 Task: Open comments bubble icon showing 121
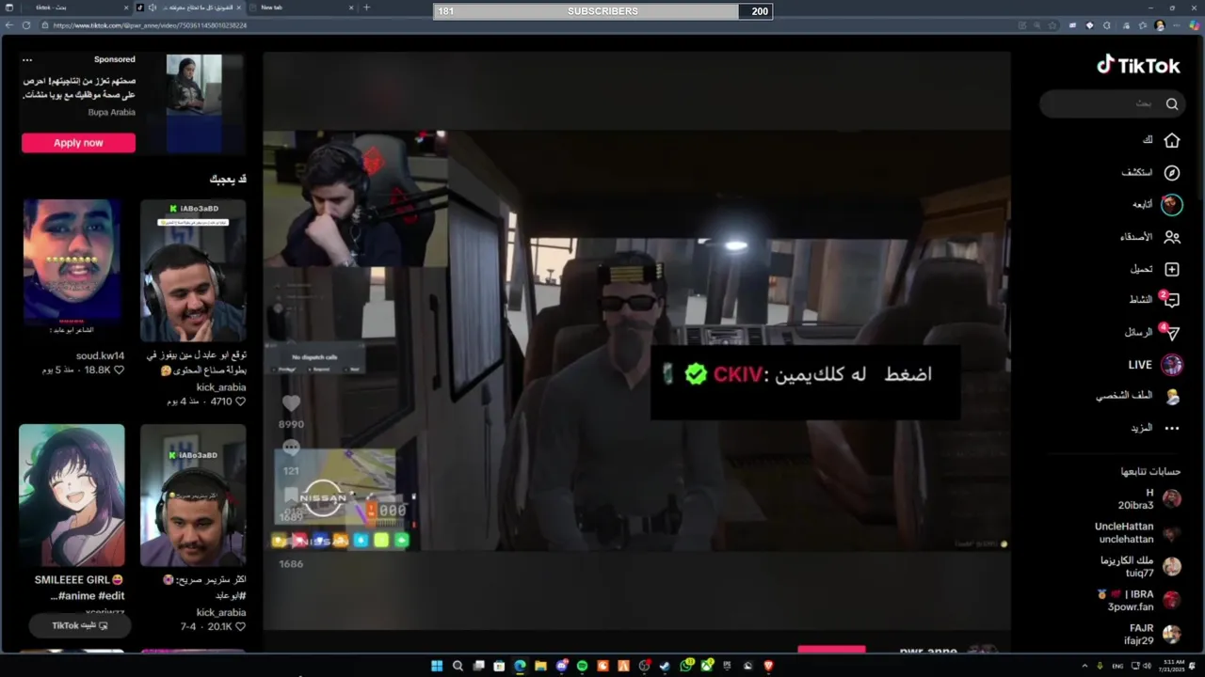click(x=292, y=449)
